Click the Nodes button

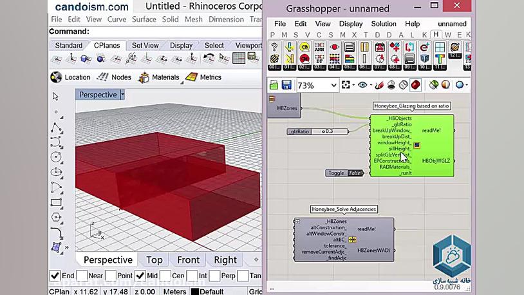pyautogui.click(x=115, y=77)
